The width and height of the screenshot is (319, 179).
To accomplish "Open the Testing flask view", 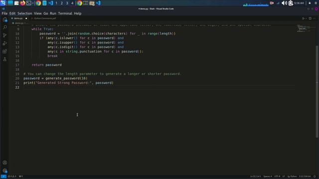I will pyautogui.click(x=4, y=59).
